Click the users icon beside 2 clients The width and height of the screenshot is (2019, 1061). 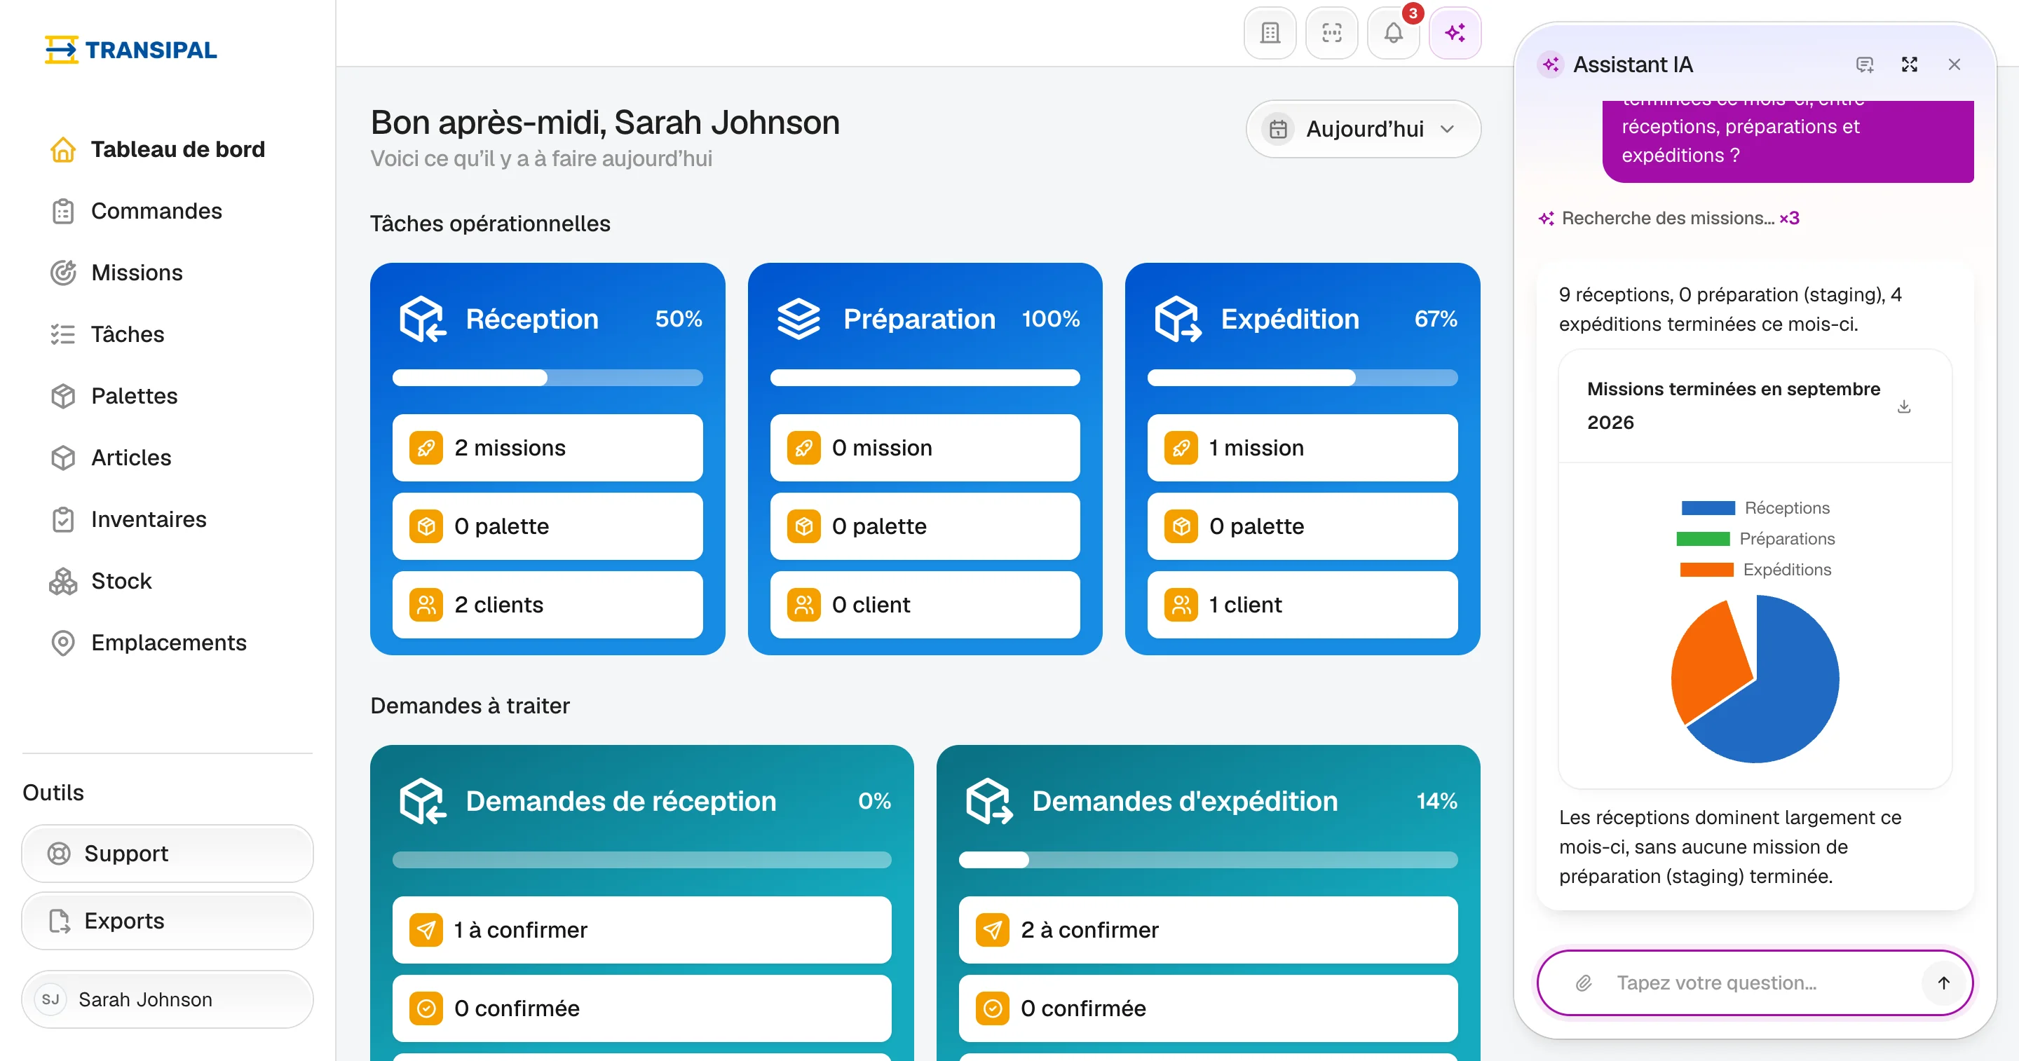click(426, 604)
